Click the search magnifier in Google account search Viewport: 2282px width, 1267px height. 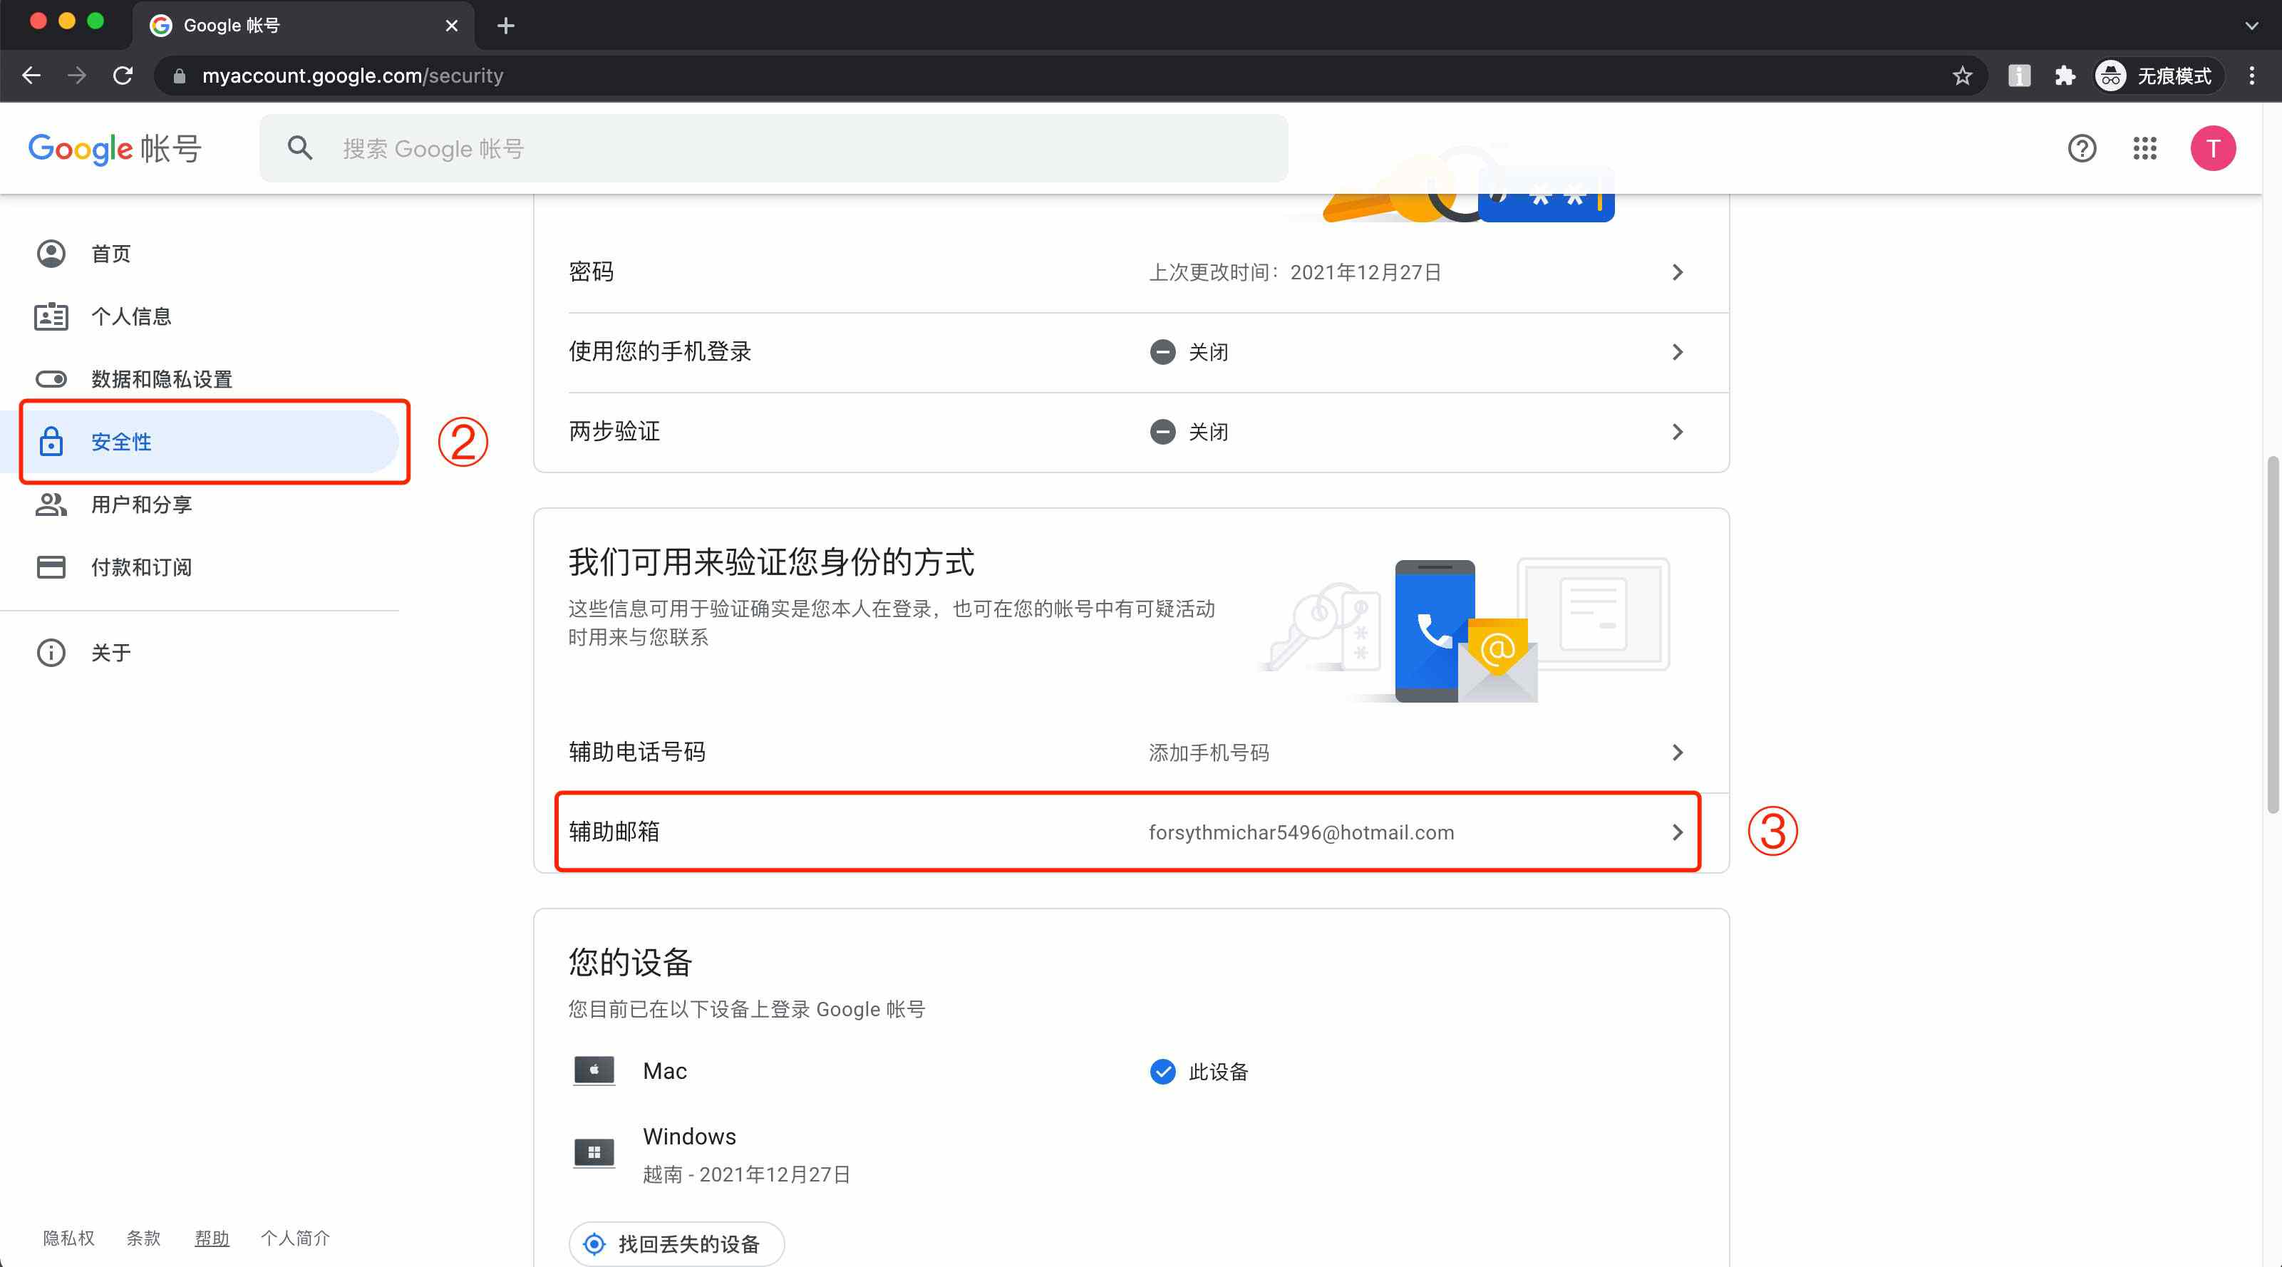300,147
